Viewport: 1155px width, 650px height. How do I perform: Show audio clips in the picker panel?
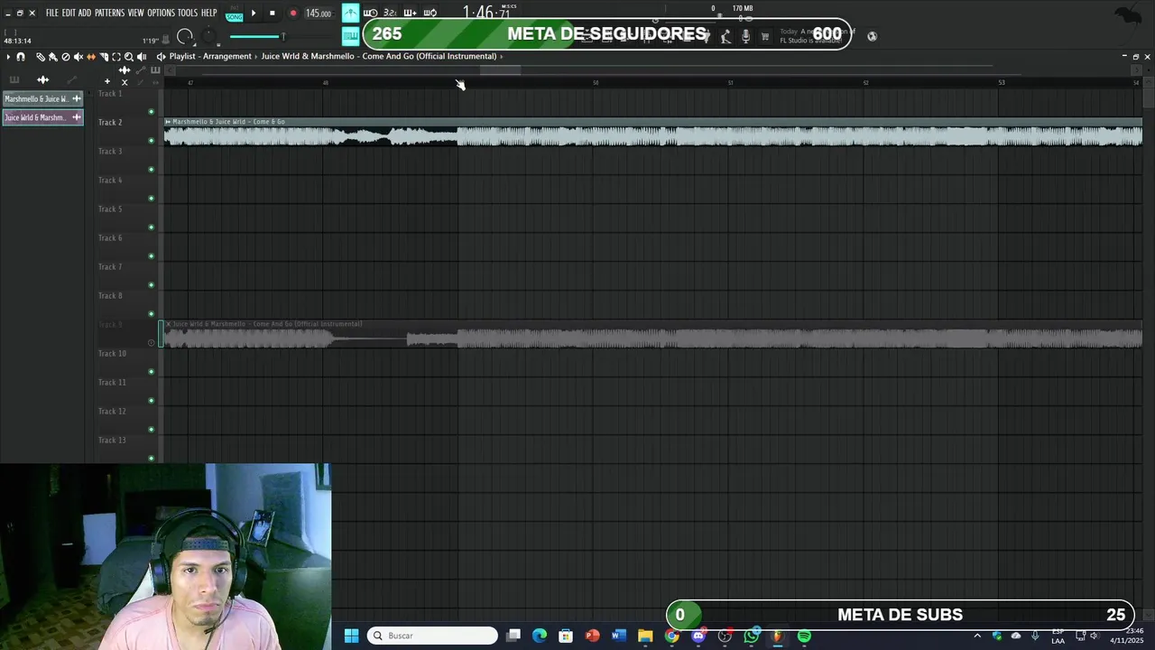point(42,79)
